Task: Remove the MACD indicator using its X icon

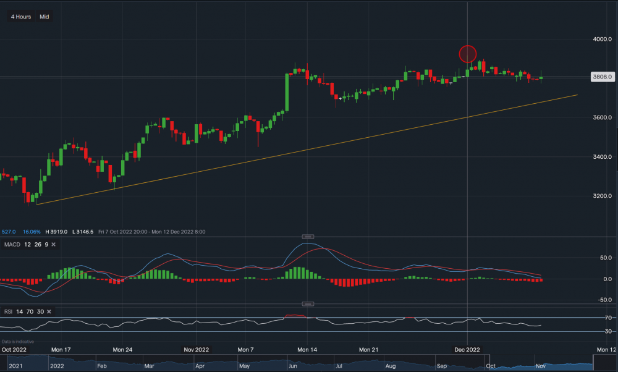Action: (x=53, y=245)
